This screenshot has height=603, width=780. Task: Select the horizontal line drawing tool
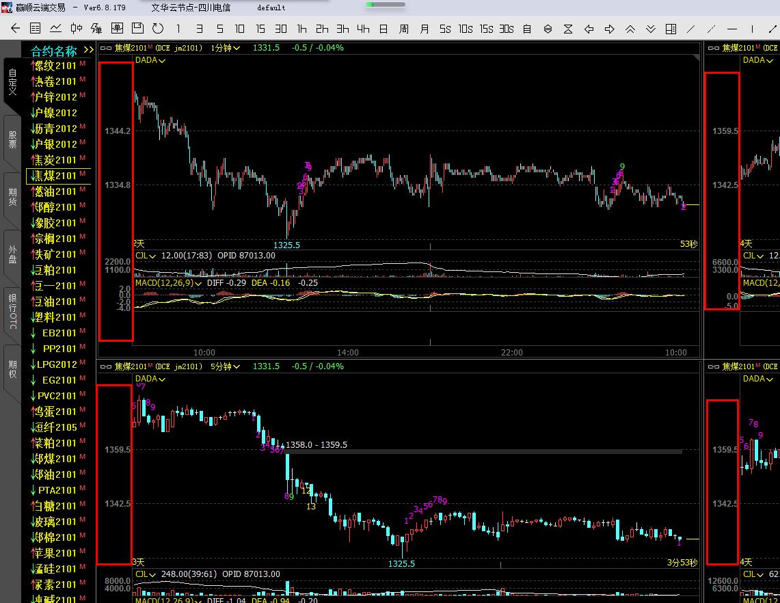click(x=732, y=29)
